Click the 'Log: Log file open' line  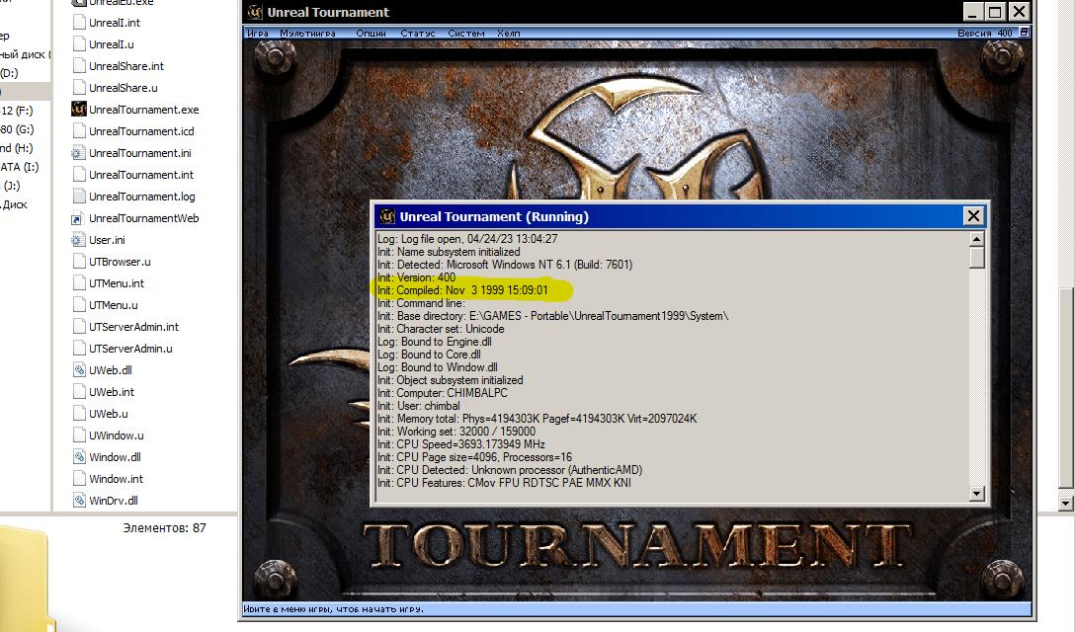(467, 239)
